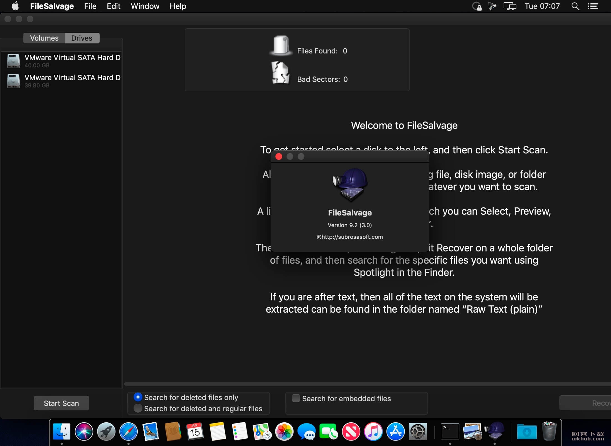Open the Trash in the Dock
The image size is (611, 446).
click(549, 432)
